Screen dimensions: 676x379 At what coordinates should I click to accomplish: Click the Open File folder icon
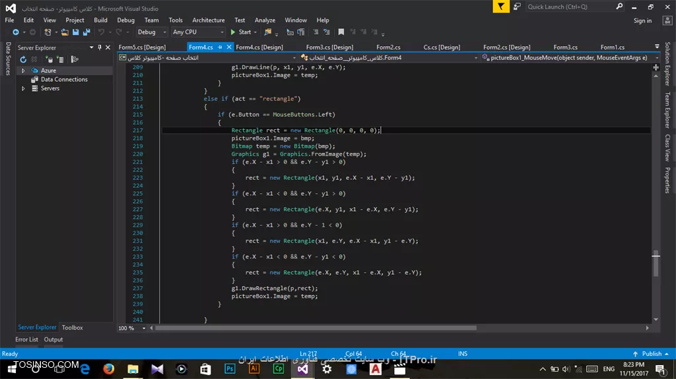tap(65, 32)
